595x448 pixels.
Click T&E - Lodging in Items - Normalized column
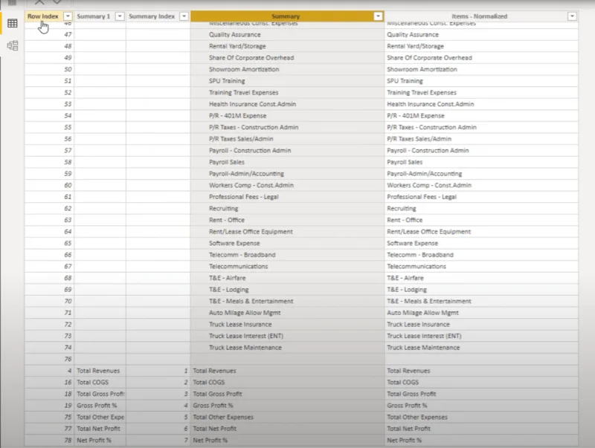pos(406,290)
